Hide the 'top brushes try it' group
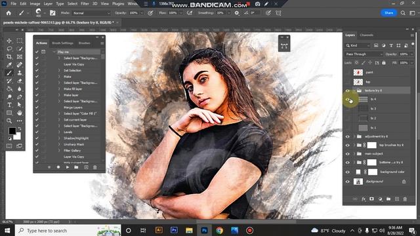Image resolution: width=420 pixels, height=236 pixels. tap(348, 146)
